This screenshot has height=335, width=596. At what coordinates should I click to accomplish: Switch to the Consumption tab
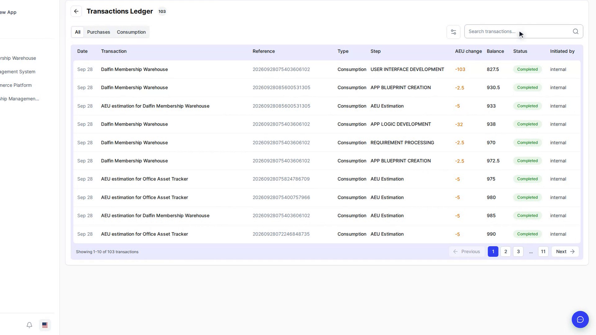(x=131, y=32)
